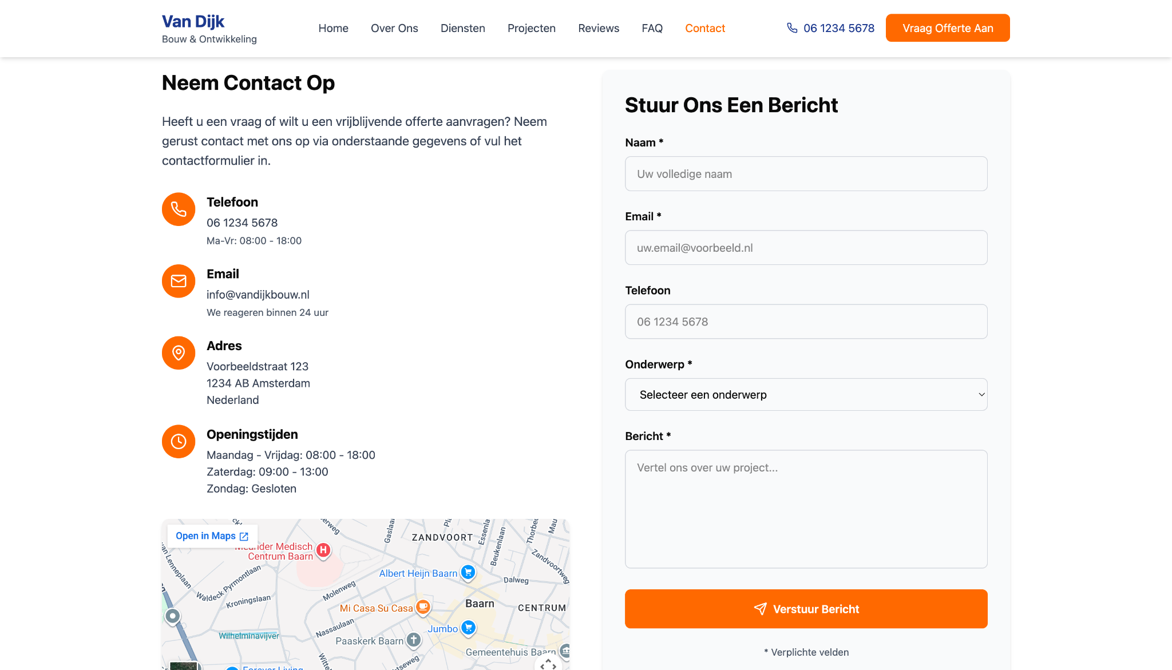
Task: Click the phone icon in the header
Action: pos(792,28)
